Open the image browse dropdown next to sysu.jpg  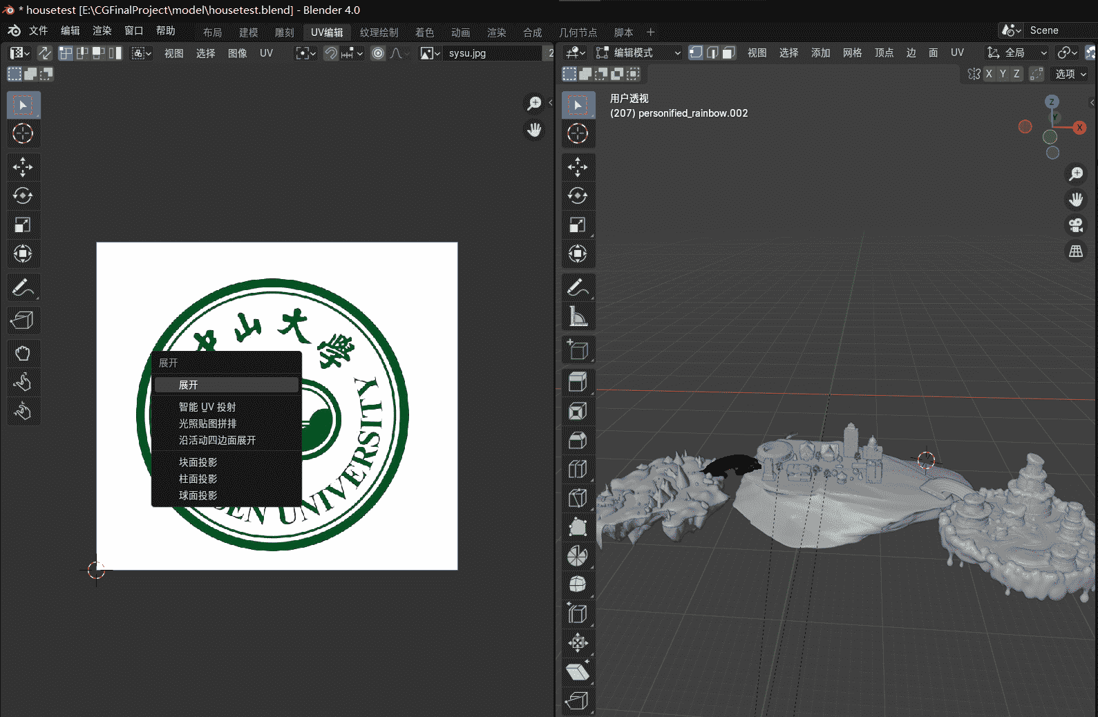430,52
